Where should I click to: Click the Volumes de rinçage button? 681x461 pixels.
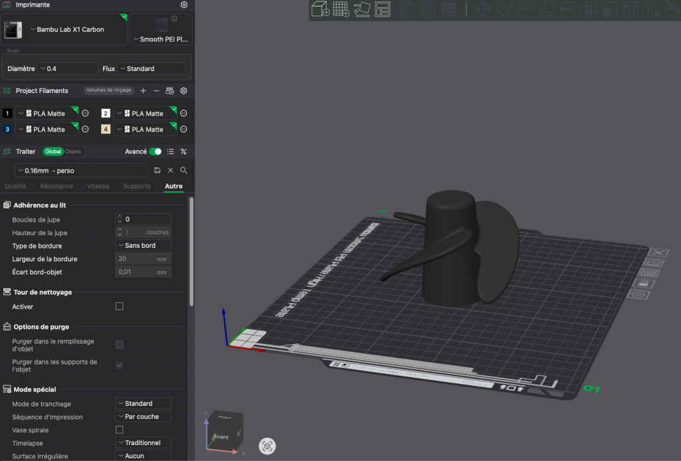pyautogui.click(x=108, y=91)
